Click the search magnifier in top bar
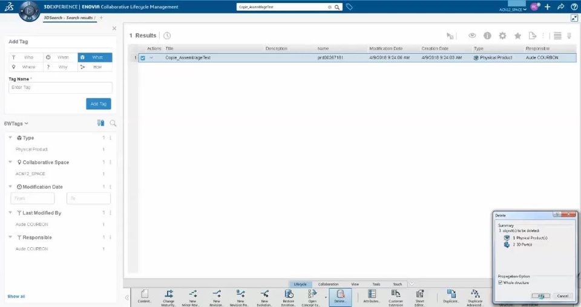Viewport: 581px width, 307px height. 337,7
